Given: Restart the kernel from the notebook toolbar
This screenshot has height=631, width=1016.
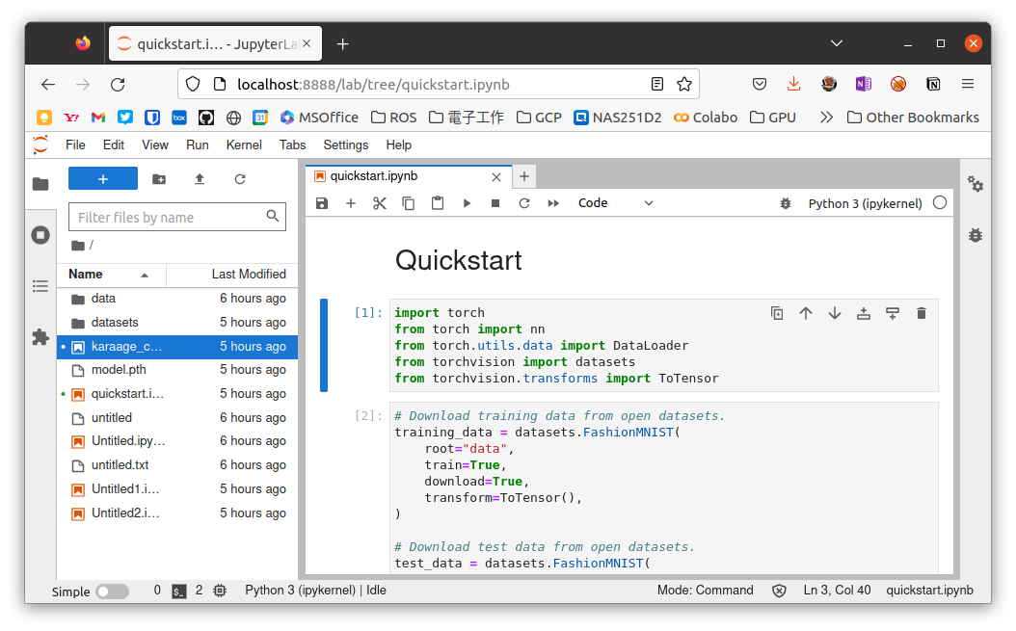Looking at the screenshot, I should 524,203.
